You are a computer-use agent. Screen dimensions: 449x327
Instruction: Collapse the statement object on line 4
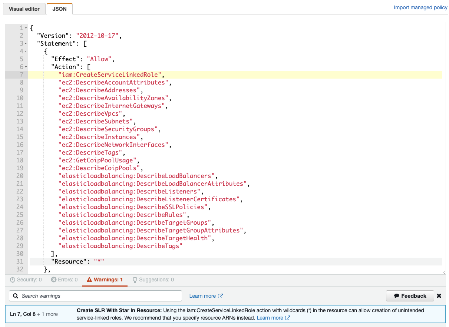(26, 52)
